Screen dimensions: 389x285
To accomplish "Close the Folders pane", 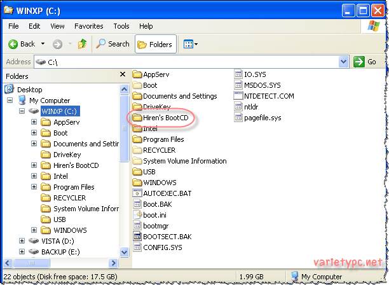I will click(x=123, y=74).
